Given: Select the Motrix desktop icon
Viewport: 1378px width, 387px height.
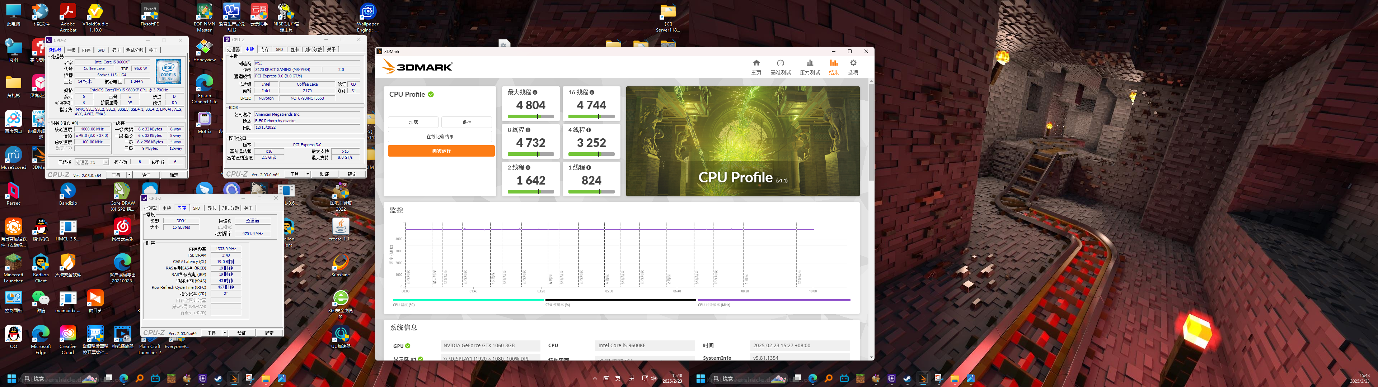Looking at the screenshot, I should [x=204, y=123].
